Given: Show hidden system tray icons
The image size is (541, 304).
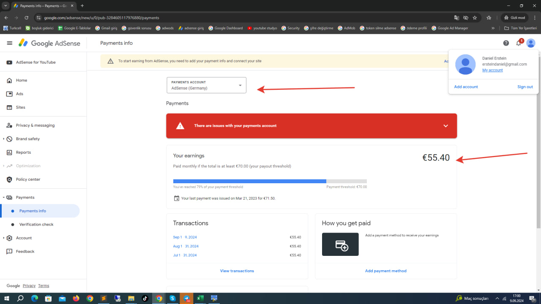Looking at the screenshot, I should pos(497,299).
